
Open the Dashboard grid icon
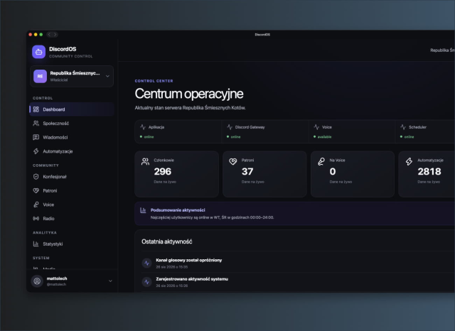(x=36, y=109)
